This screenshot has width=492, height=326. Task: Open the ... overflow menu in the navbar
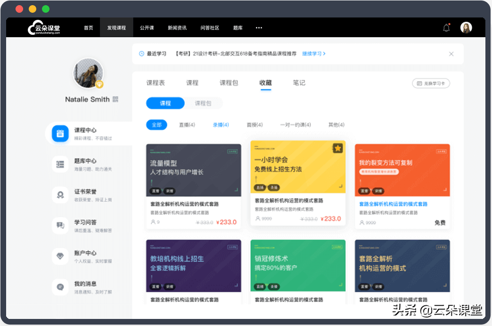pos(259,28)
